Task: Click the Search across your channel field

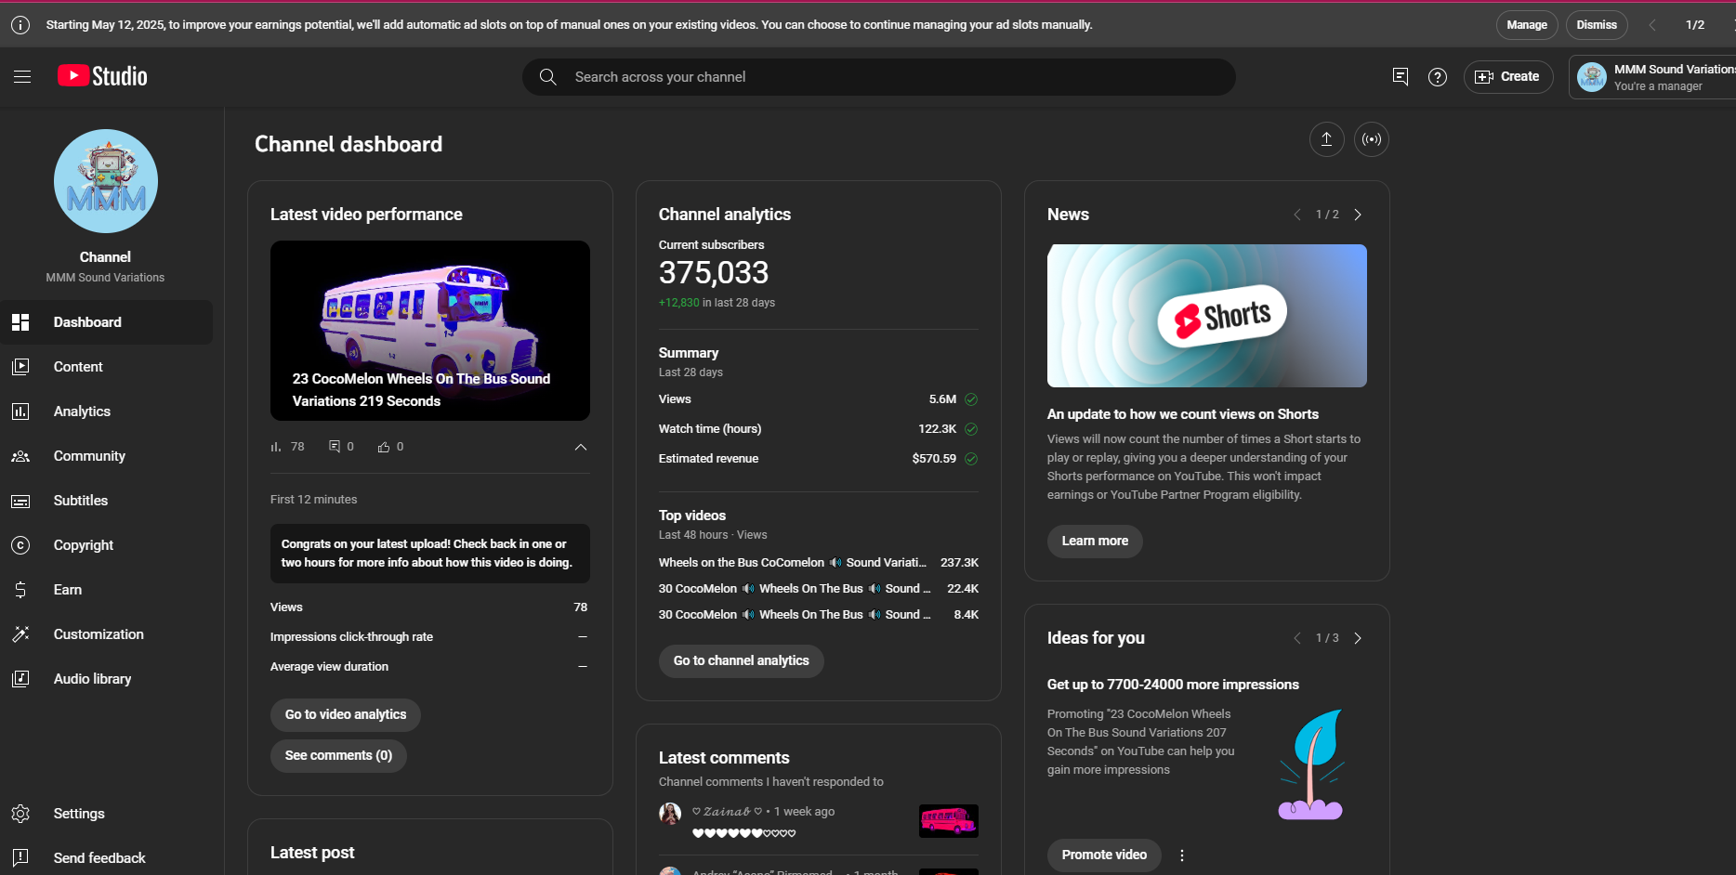Action: click(x=879, y=77)
